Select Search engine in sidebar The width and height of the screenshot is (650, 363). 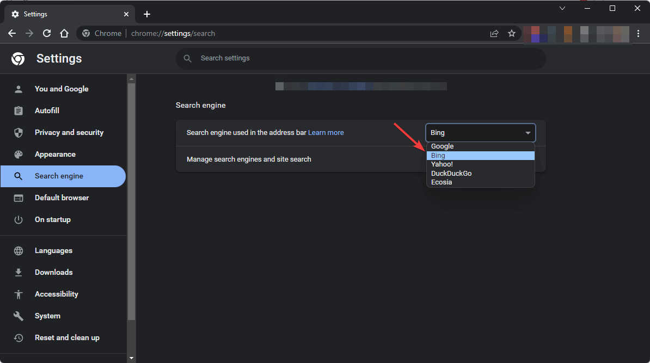[x=63, y=176]
